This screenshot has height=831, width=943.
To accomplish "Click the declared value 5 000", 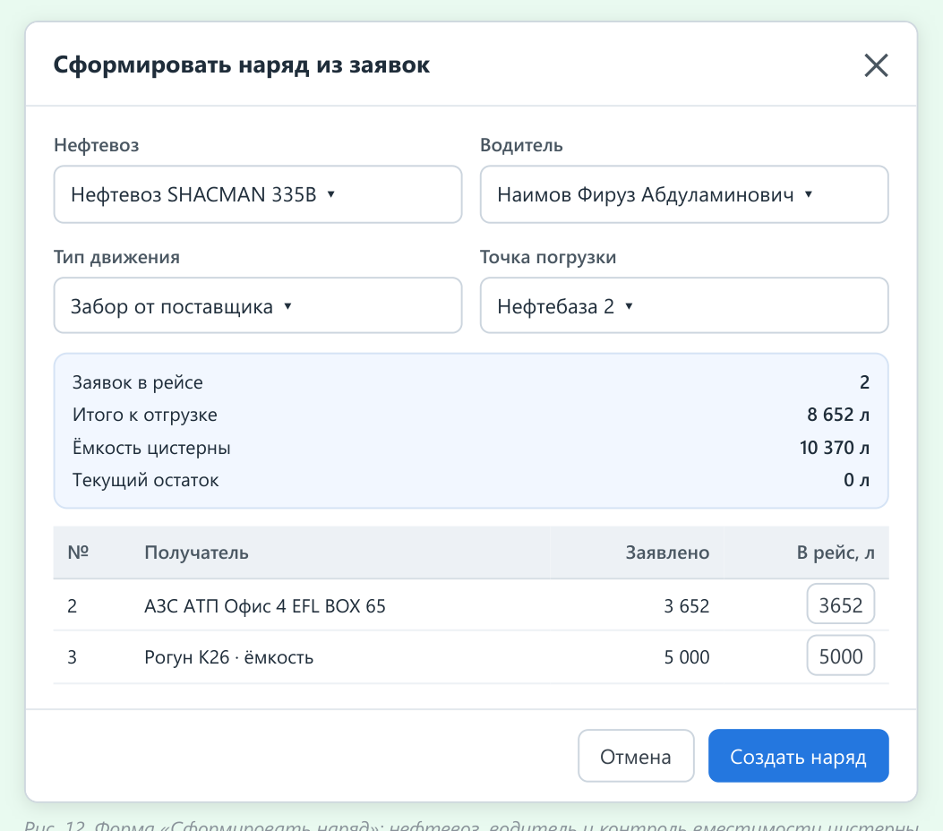I will point(686,656).
